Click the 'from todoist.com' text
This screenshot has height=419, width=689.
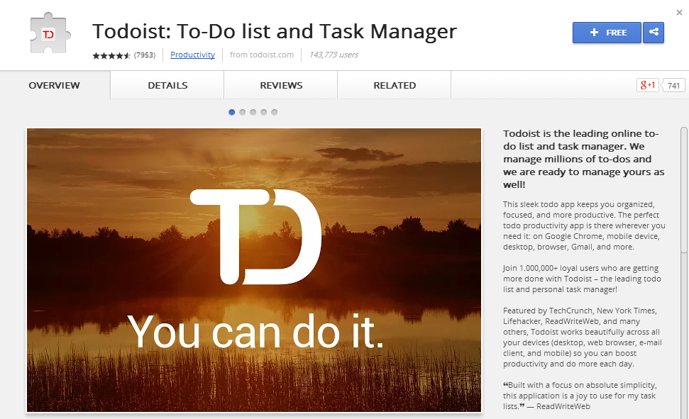pyautogui.click(x=261, y=55)
